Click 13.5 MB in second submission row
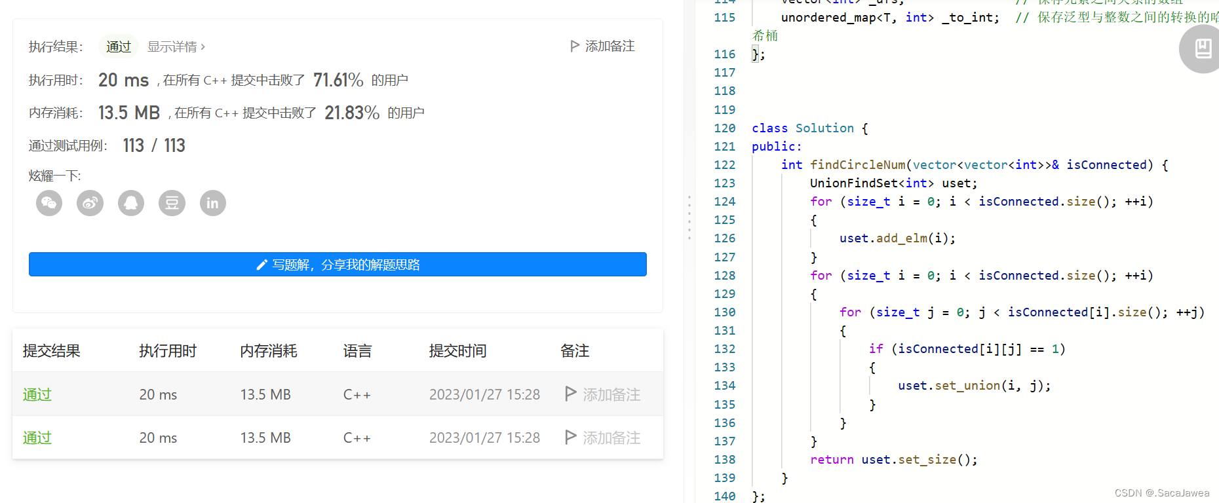Image resolution: width=1219 pixels, height=503 pixels. [x=265, y=438]
